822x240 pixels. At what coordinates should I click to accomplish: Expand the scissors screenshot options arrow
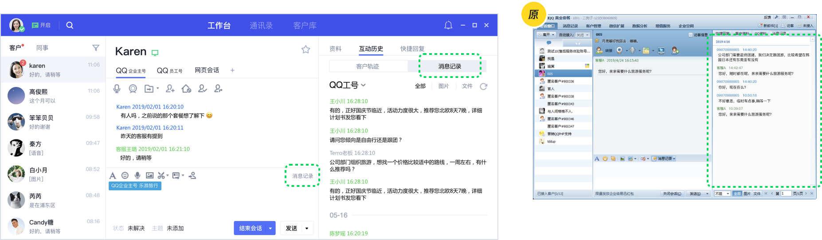click(x=168, y=175)
